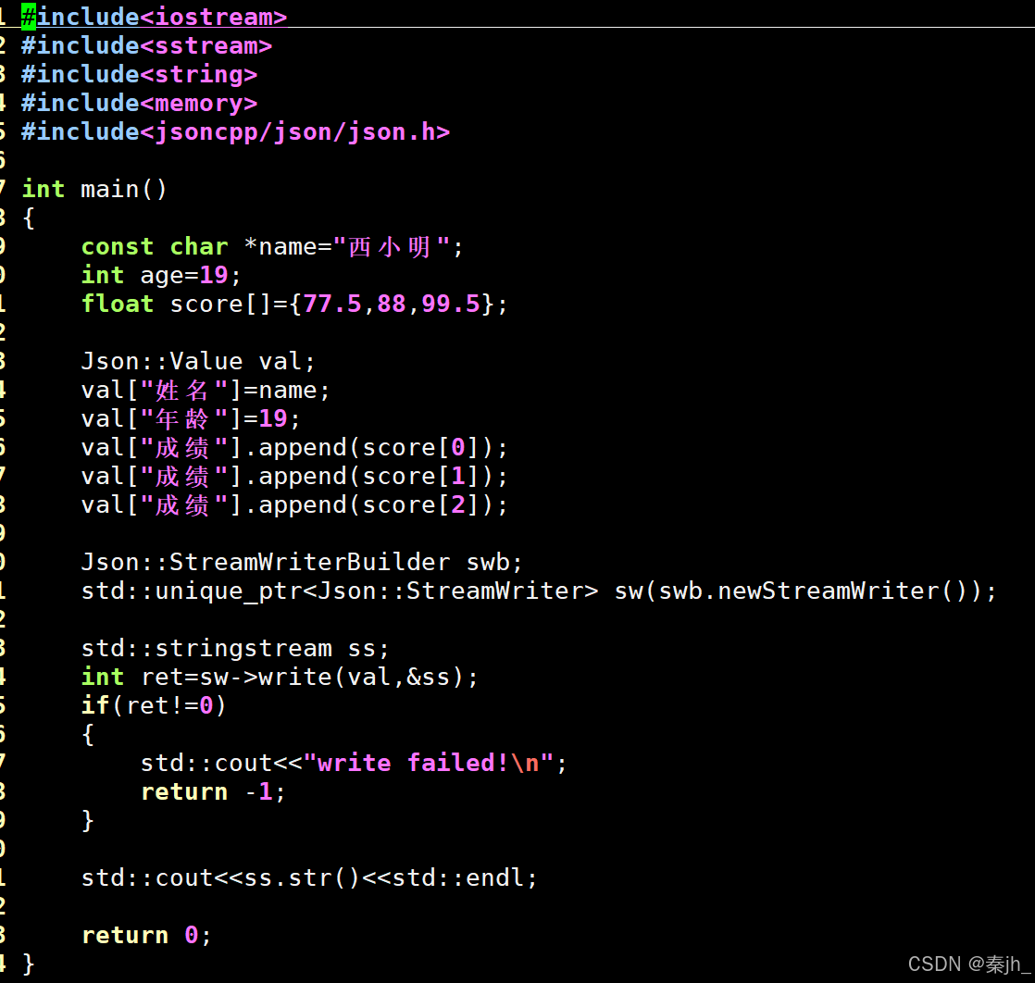Place cursor on val["姓名"]=name line
This screenshot has height=983, width=1035.
(x=206, y=390)
